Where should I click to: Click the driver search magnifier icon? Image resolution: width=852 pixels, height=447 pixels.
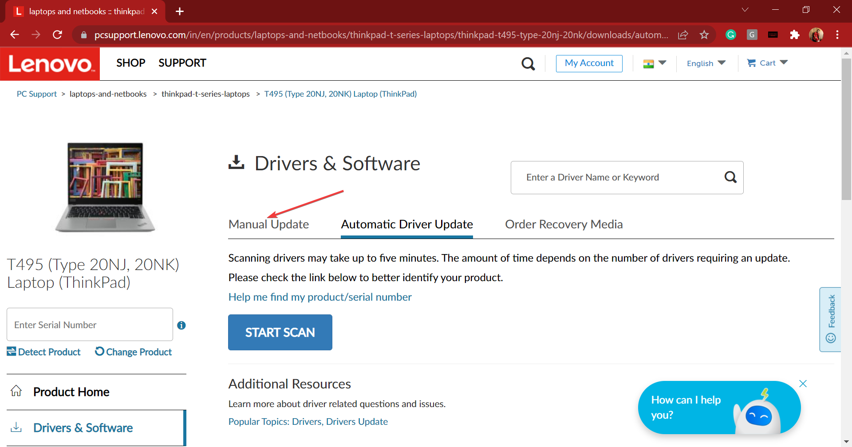point(730,177)
